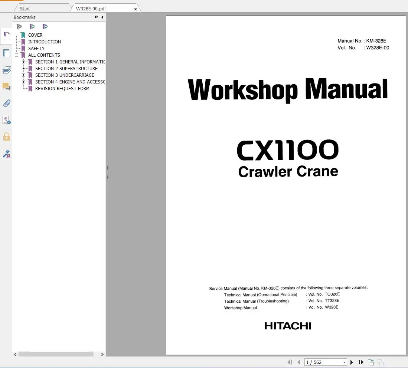
Task: Open the Pages thumbnails panel icon
Action: 7,53
